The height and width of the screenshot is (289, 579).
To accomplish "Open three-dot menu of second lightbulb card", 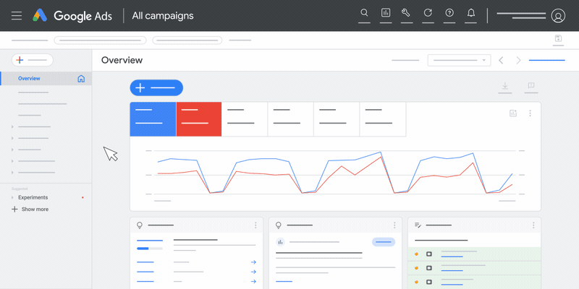I will coord(394,225).
